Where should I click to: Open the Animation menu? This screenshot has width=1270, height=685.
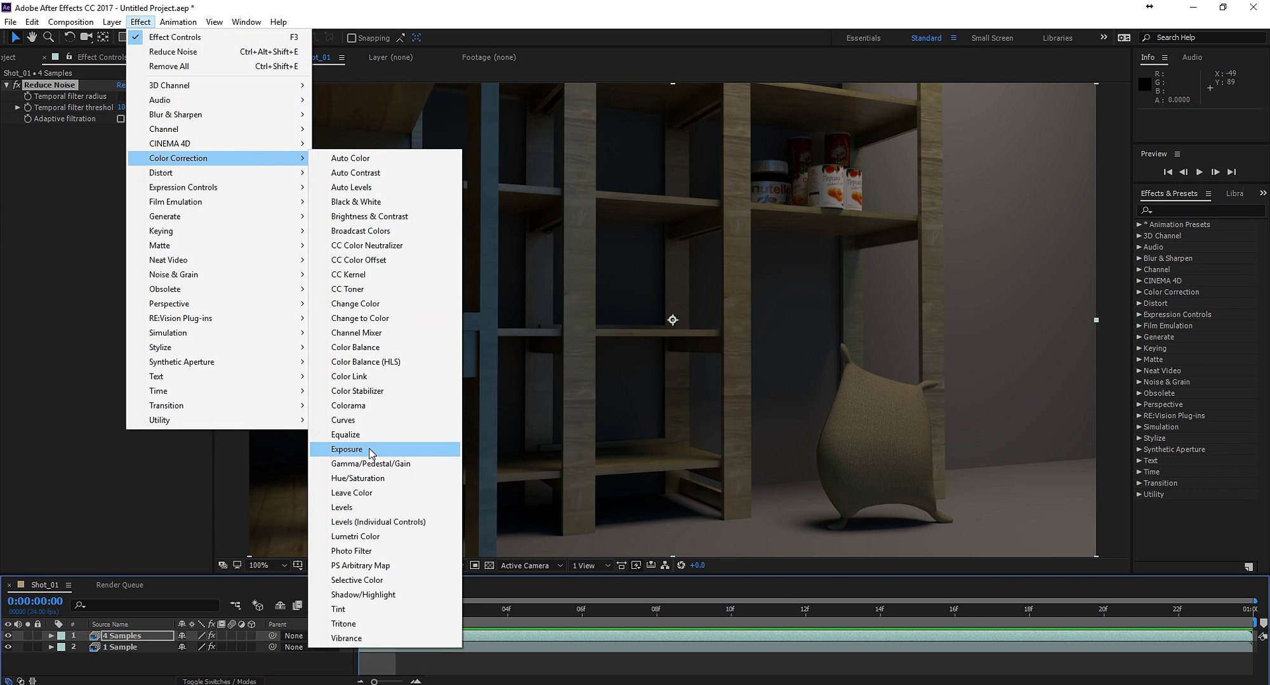[x=178, y=22]
